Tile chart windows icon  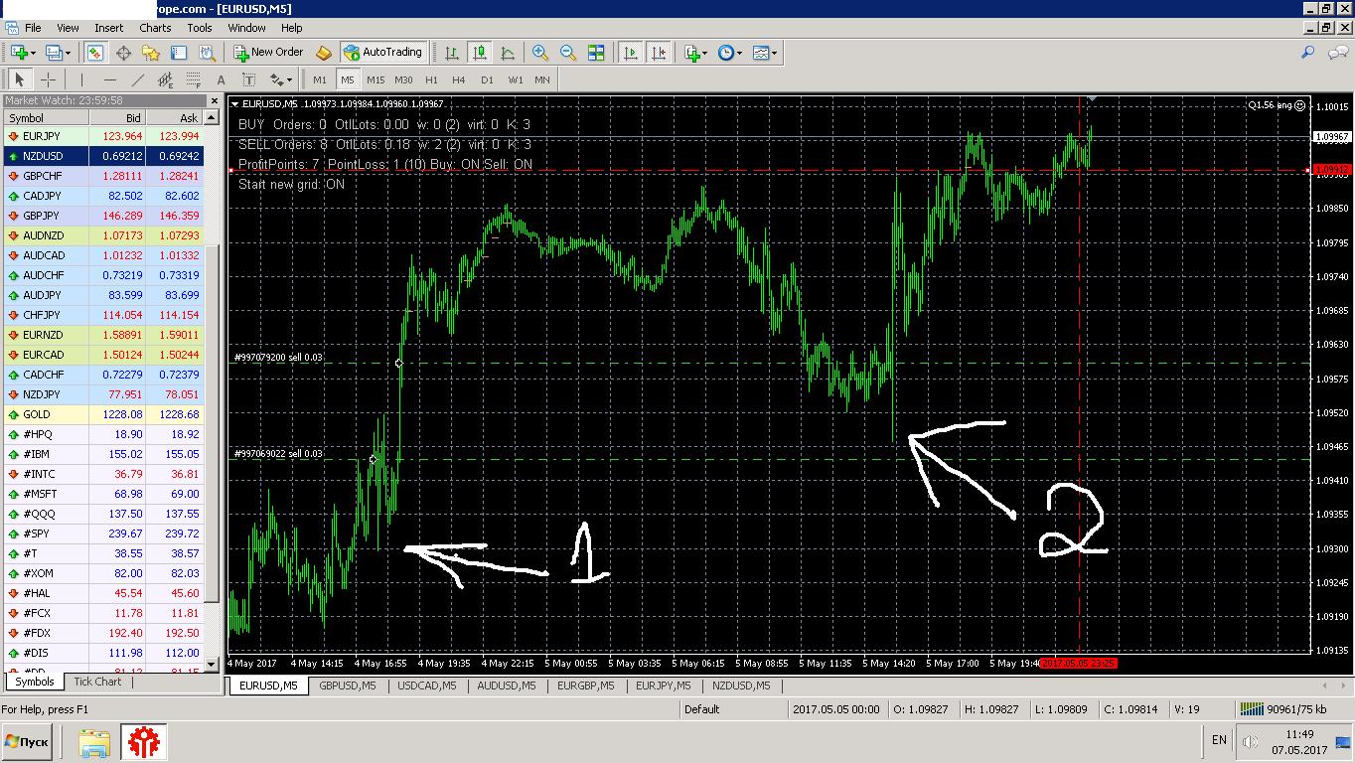(x=596, y=53)
